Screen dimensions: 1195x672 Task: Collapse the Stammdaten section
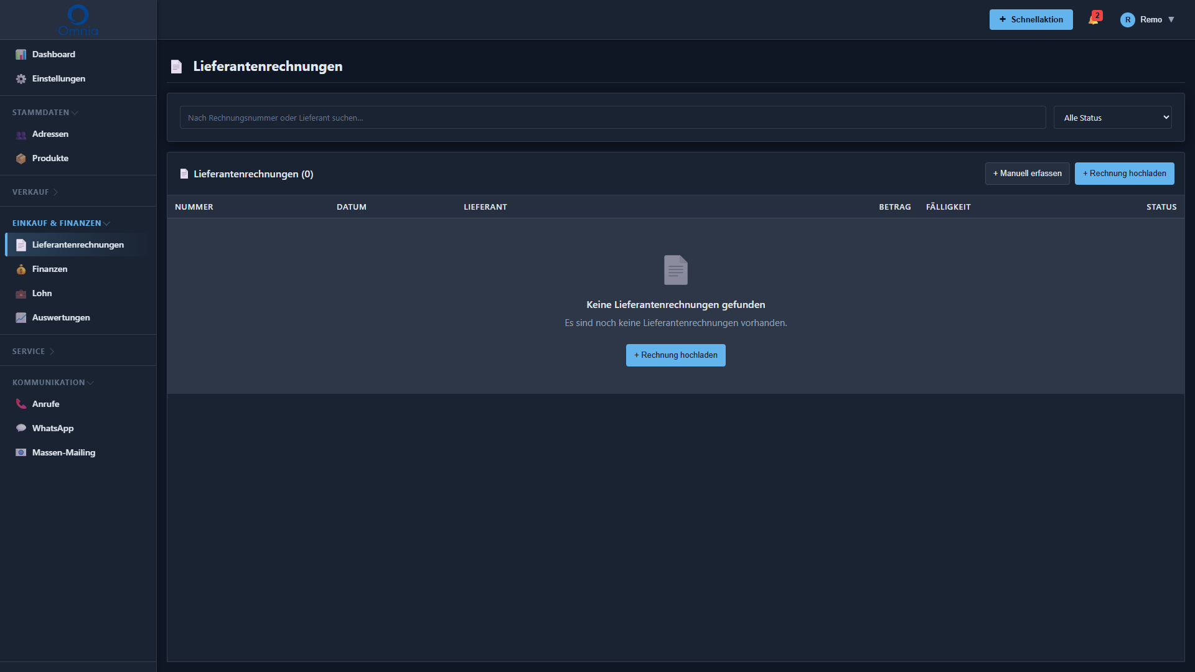(x=45, y=113)
